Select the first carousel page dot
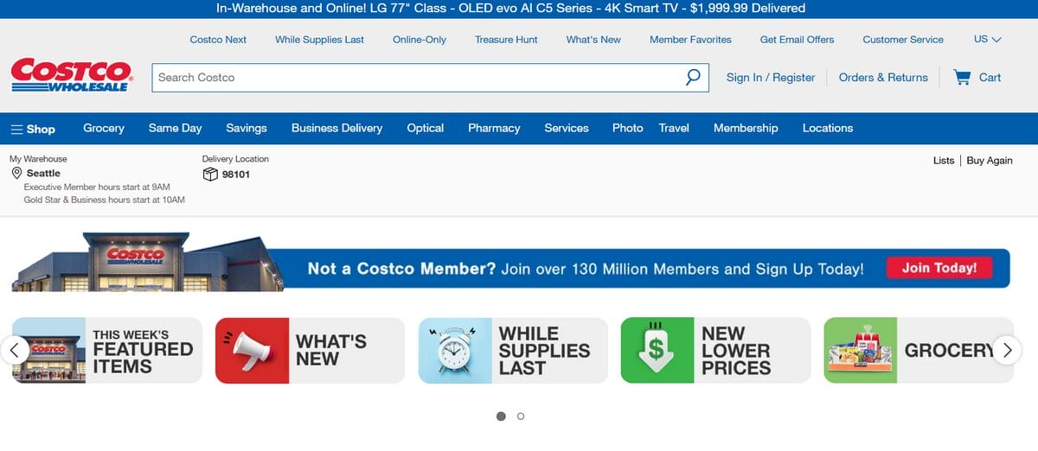1038x451 pixels. tap(501, 416)
